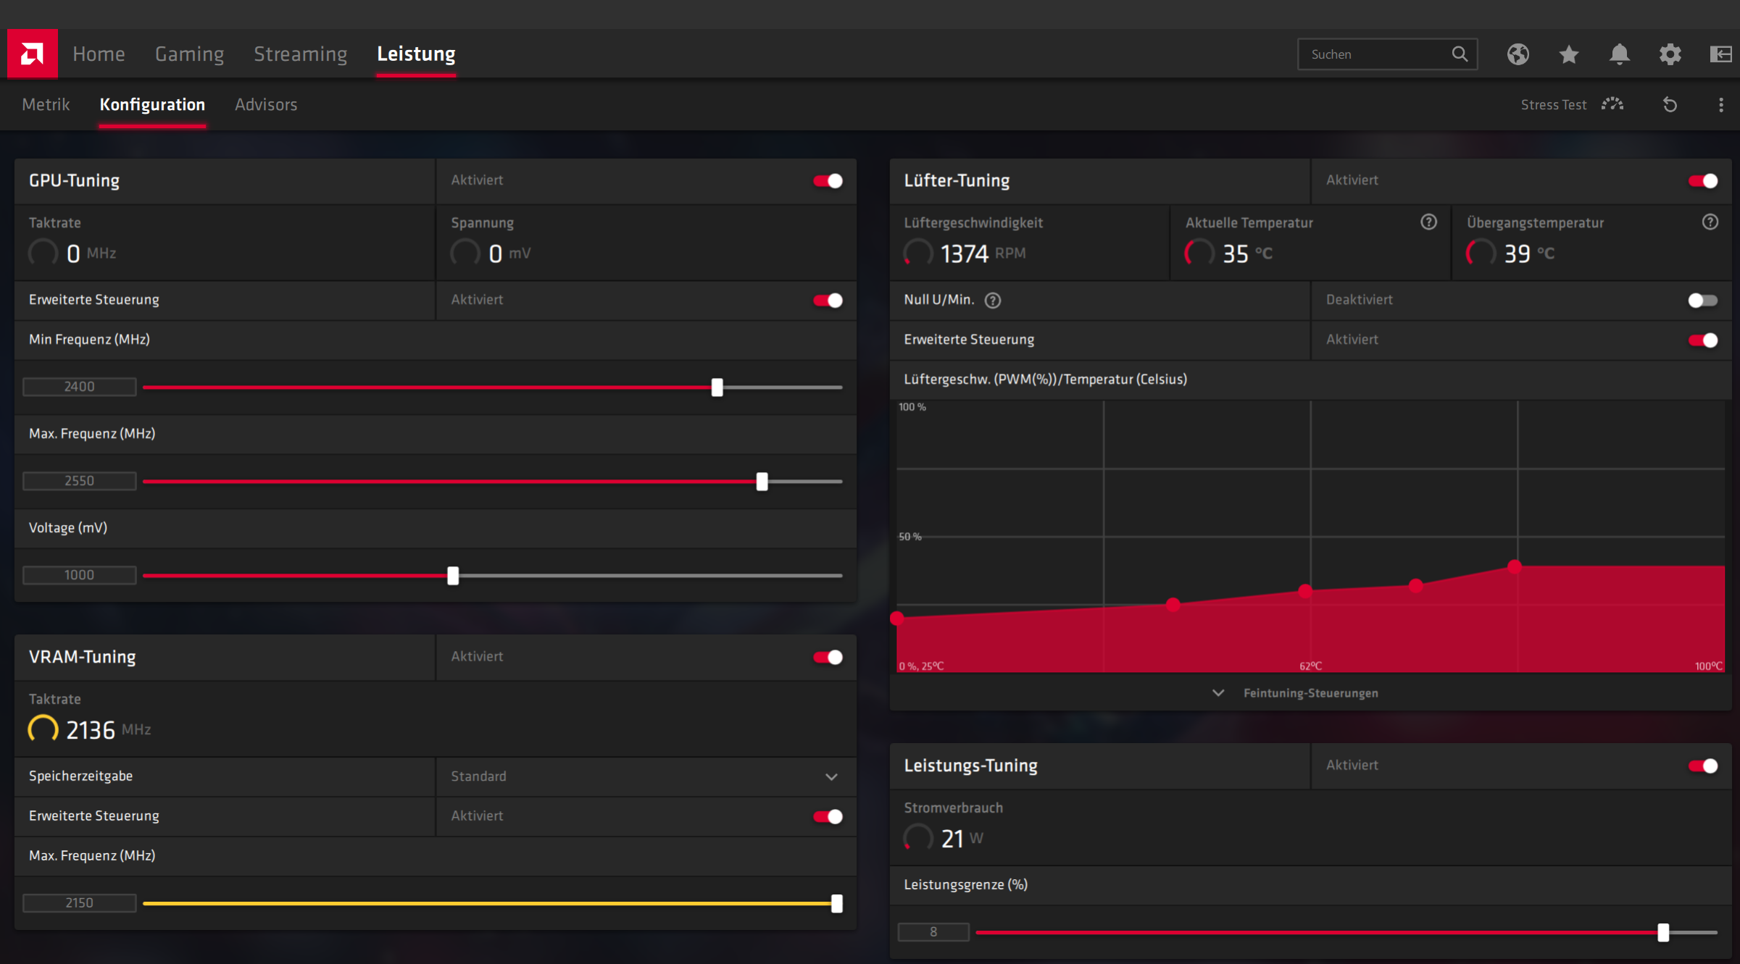Open the web browser globe icon
Viewport: 1740px width, 964px height.
click(x=1518, y=54)
